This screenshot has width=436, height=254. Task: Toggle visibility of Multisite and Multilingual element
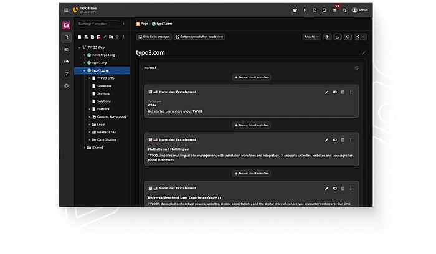334,140
